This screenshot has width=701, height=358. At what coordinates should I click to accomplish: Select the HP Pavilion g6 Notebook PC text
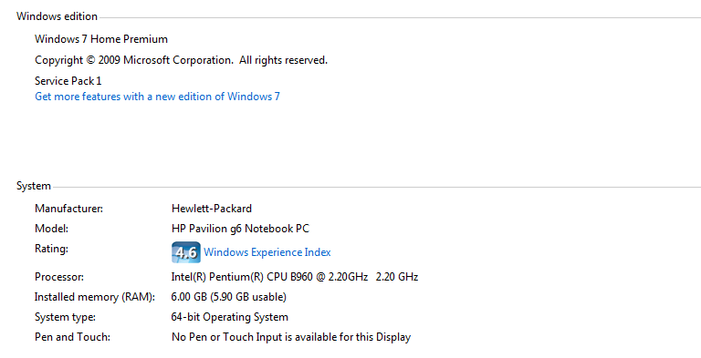(x=241, y=229)
